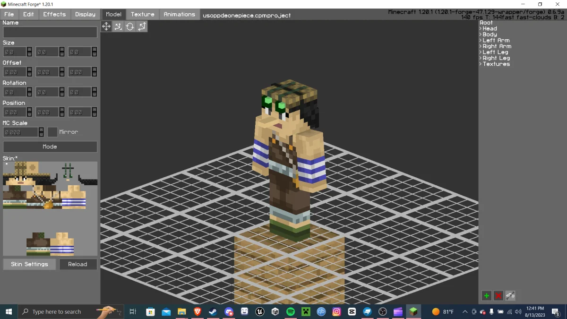This screenshot has height=319, width=567.
Task: Click the last Position value field
Action: pos(80,112)
